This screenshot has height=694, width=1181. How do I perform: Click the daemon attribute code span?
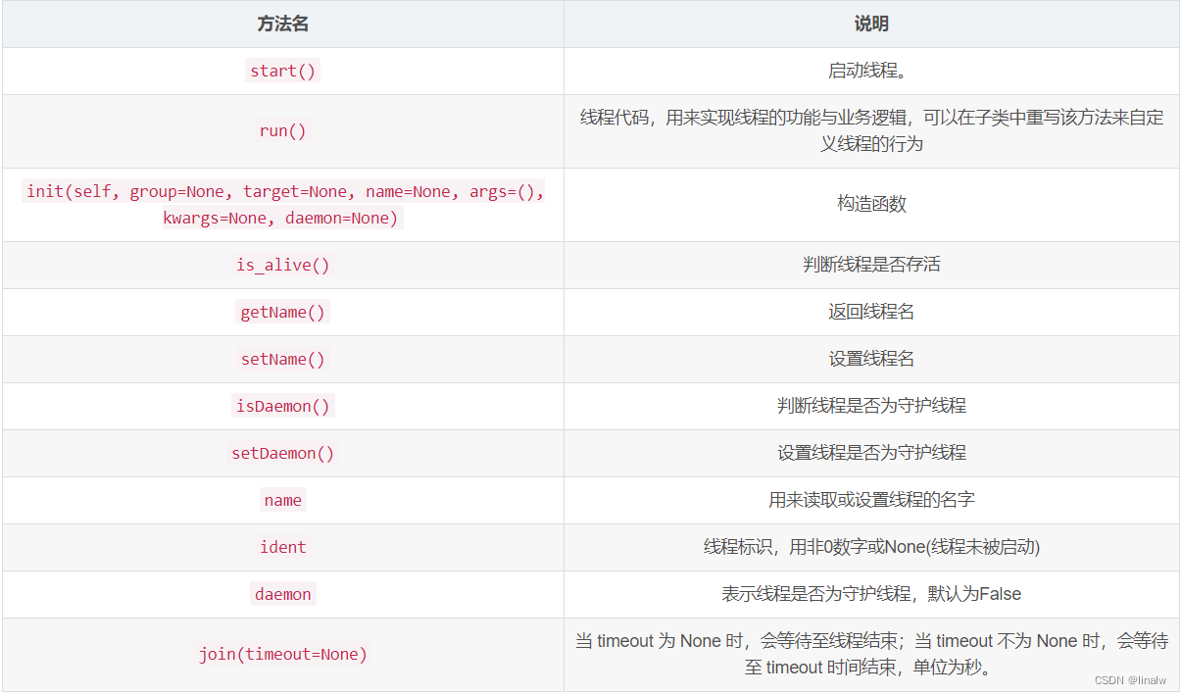click(282, 594)
